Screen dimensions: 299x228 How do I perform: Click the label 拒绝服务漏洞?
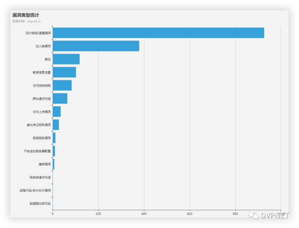click(x=42, y=138)
